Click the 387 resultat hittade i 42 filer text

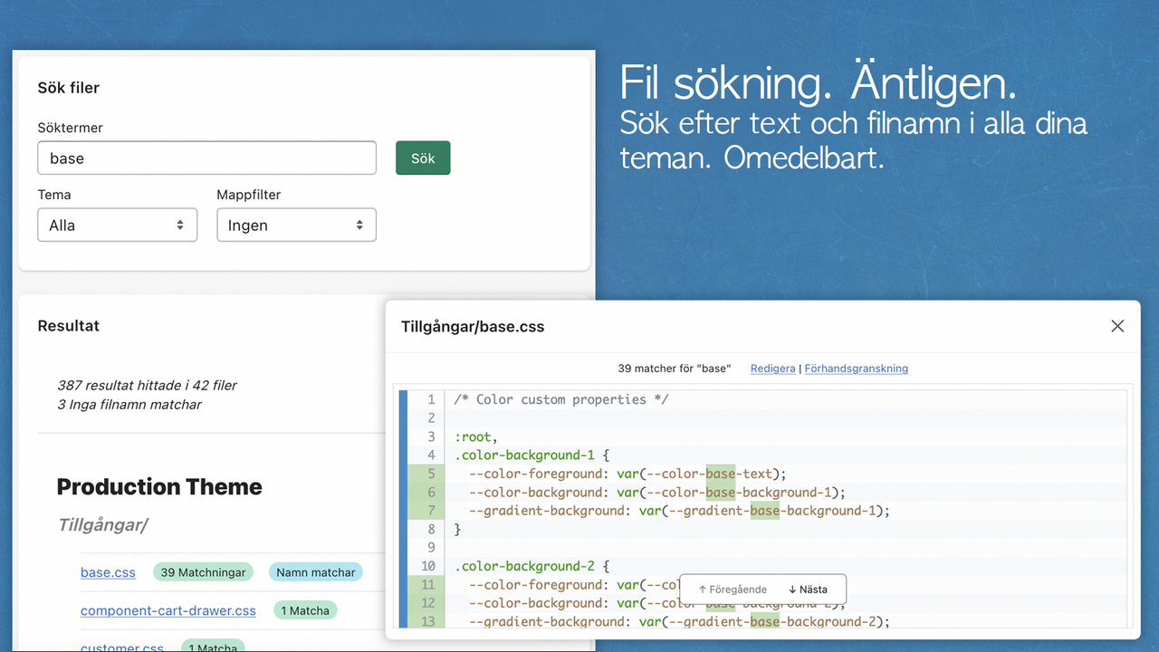147,385
